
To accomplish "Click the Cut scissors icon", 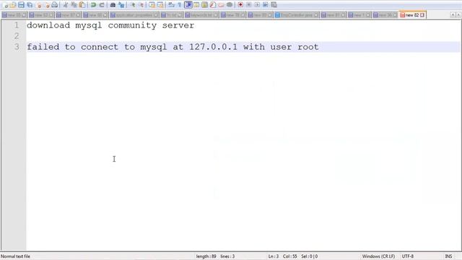I will [x=66, y=5].
